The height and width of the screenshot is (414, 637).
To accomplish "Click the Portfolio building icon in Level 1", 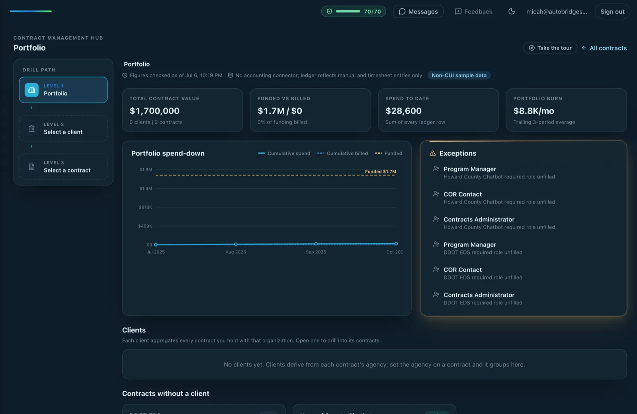I will pos(32,90).
